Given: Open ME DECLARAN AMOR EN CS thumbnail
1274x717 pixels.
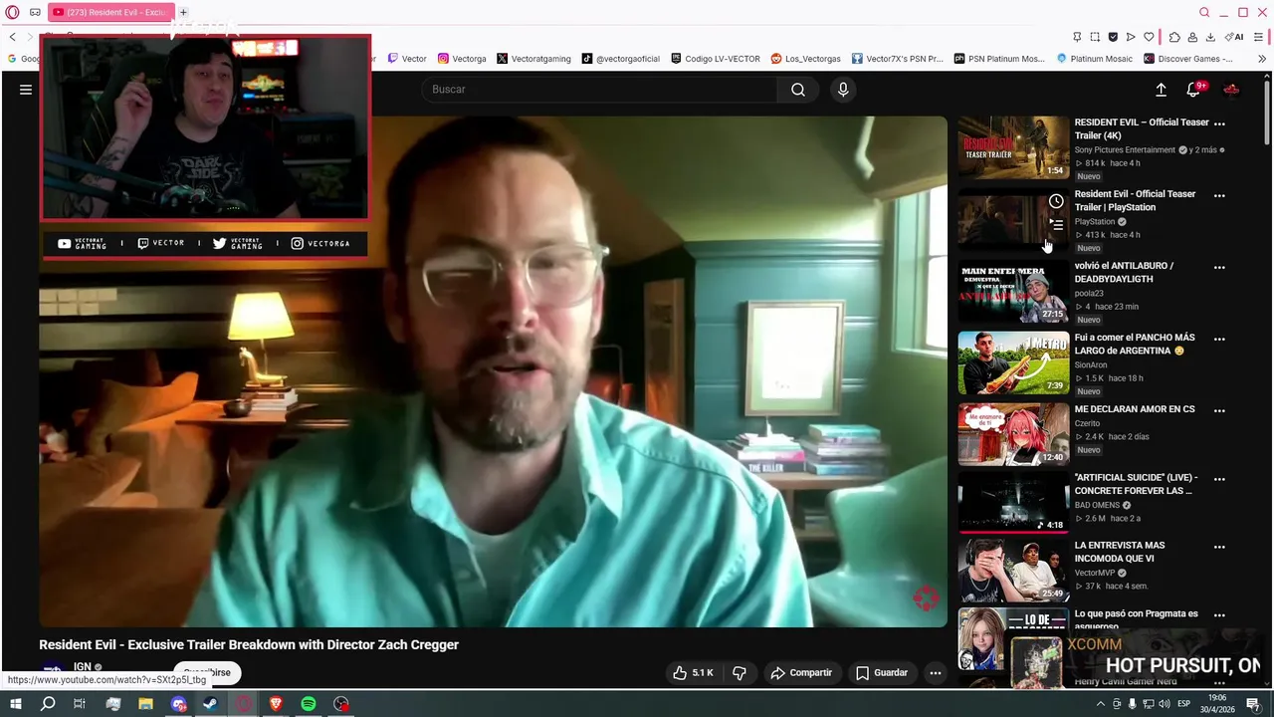Looking at the screenshot, I should point(1013,434).
